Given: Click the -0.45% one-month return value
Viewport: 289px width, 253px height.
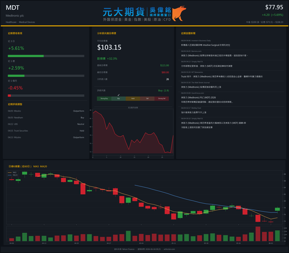Looking at the screenshot, I should coord(16,88).
